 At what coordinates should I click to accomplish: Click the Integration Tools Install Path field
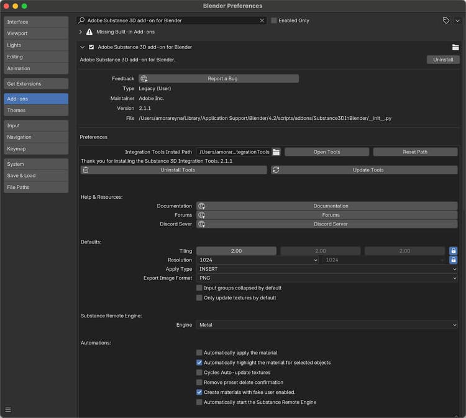coord(234,152)
